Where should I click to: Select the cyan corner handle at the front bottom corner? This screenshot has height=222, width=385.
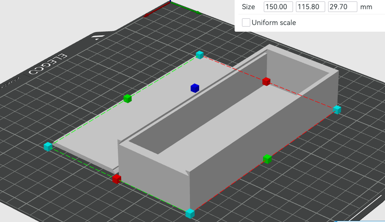(x=190, y=214)
